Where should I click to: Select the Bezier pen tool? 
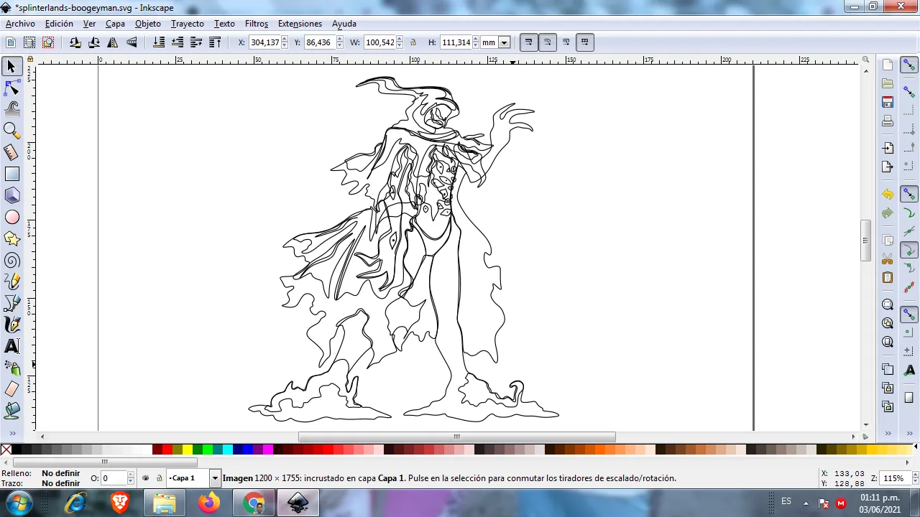click(11, 303)
